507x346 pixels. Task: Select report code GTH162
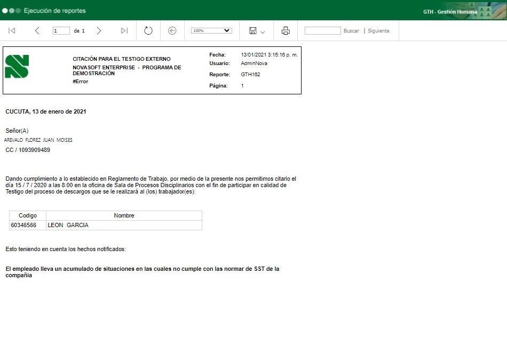(251, 74)
